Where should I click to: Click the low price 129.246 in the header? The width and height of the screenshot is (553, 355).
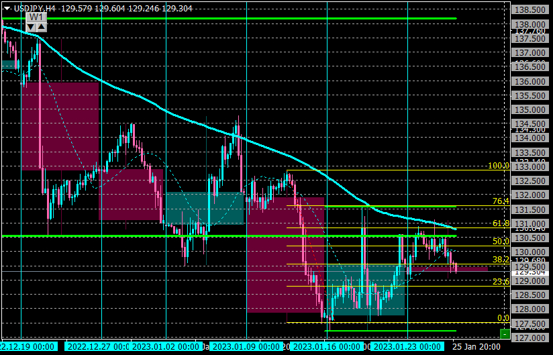pyautogui.click(x=144, y=9)
